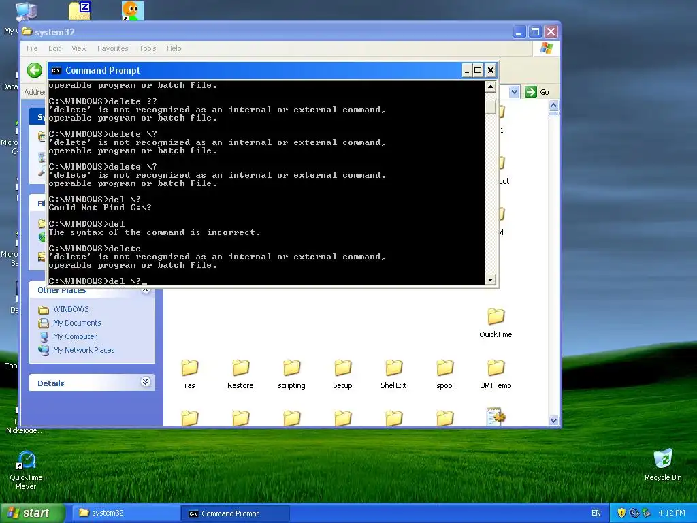Click the zip folder icon on desktop
Viewport: 697px width, 523px height.
coord(80,11)
